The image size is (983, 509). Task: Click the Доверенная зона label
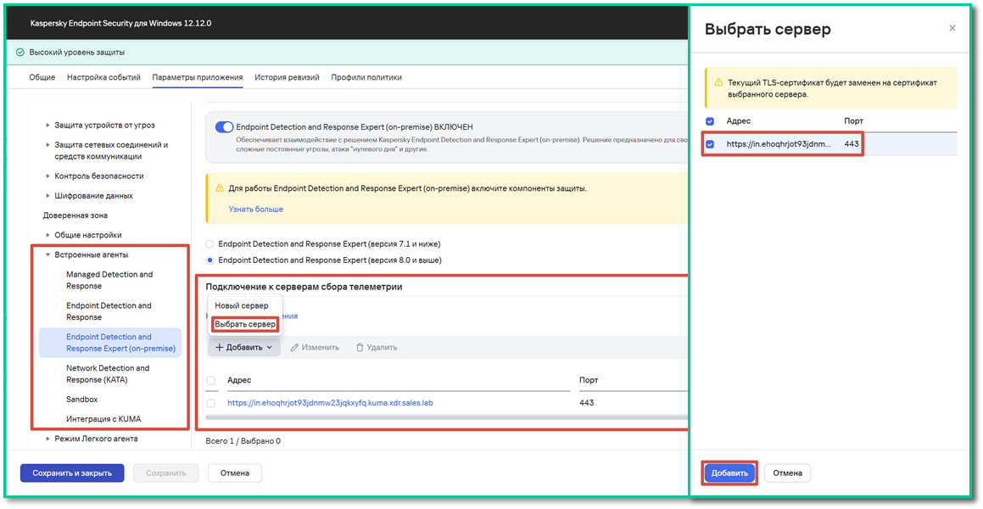[75, 215]
